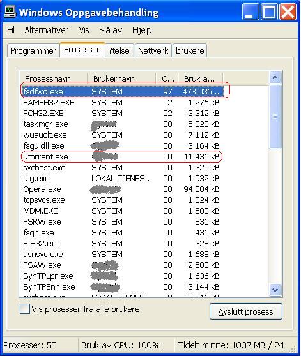Click the scroll up arrow of the process list

(275, 78)
